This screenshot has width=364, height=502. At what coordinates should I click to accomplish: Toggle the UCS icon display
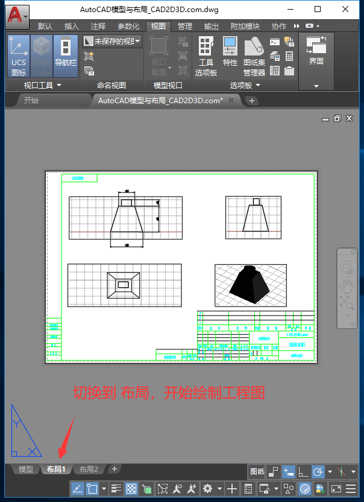click(19, 56)
